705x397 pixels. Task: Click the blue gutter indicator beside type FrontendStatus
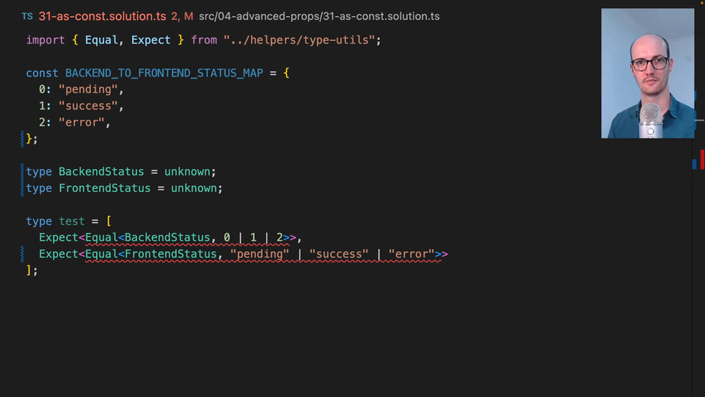coord(23,188)
